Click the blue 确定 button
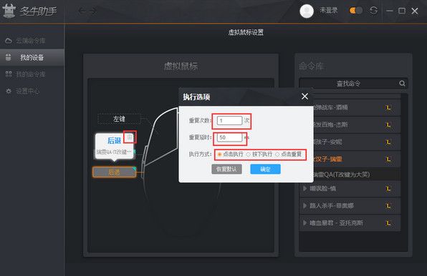 (265, 169)
